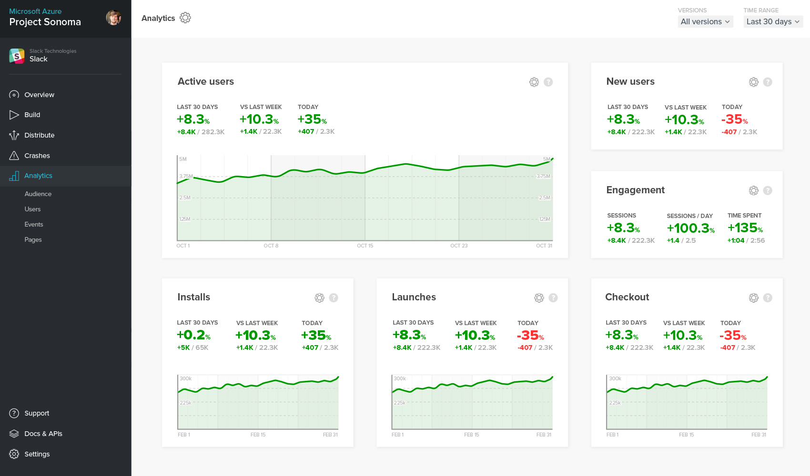Expand the All versions dropdown

pos(705,21)
